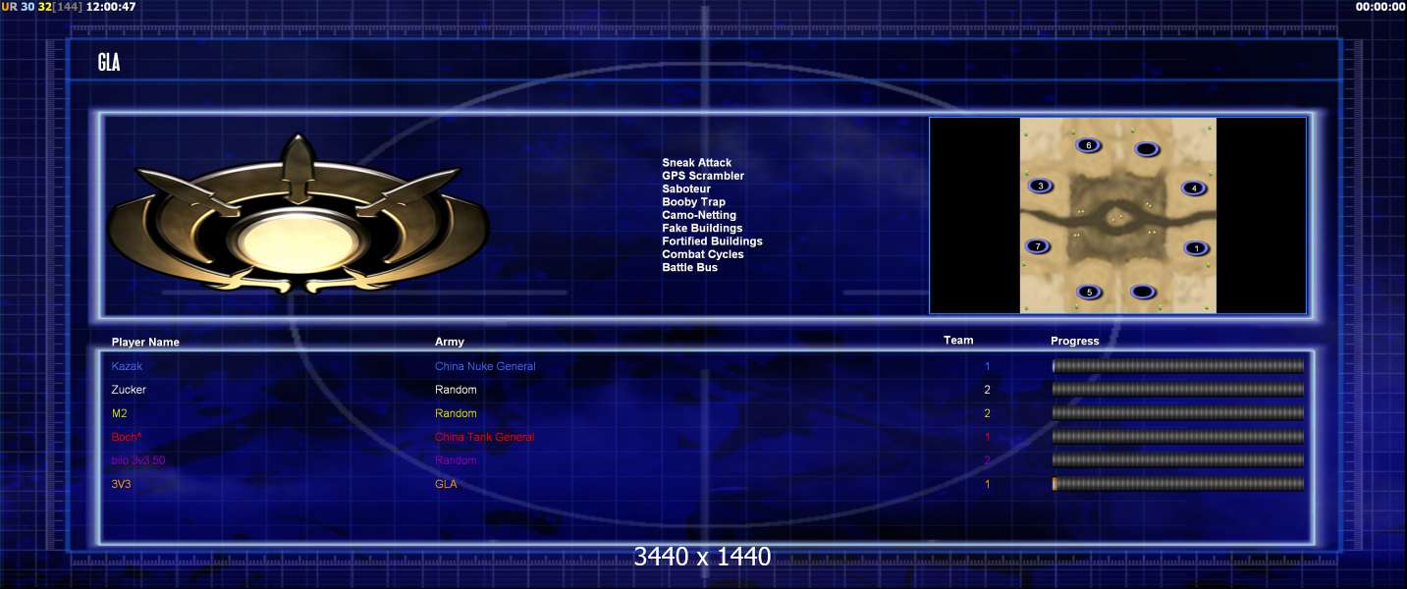Click Kazak's team number 1

coord(988,366)
